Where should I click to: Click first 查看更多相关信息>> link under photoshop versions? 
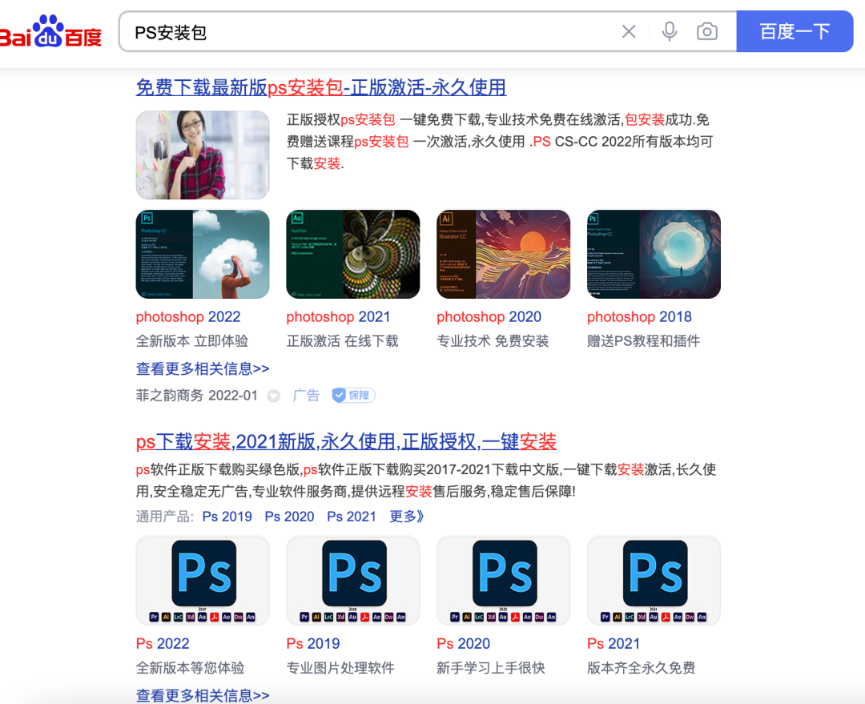click(x=203, y=368)
